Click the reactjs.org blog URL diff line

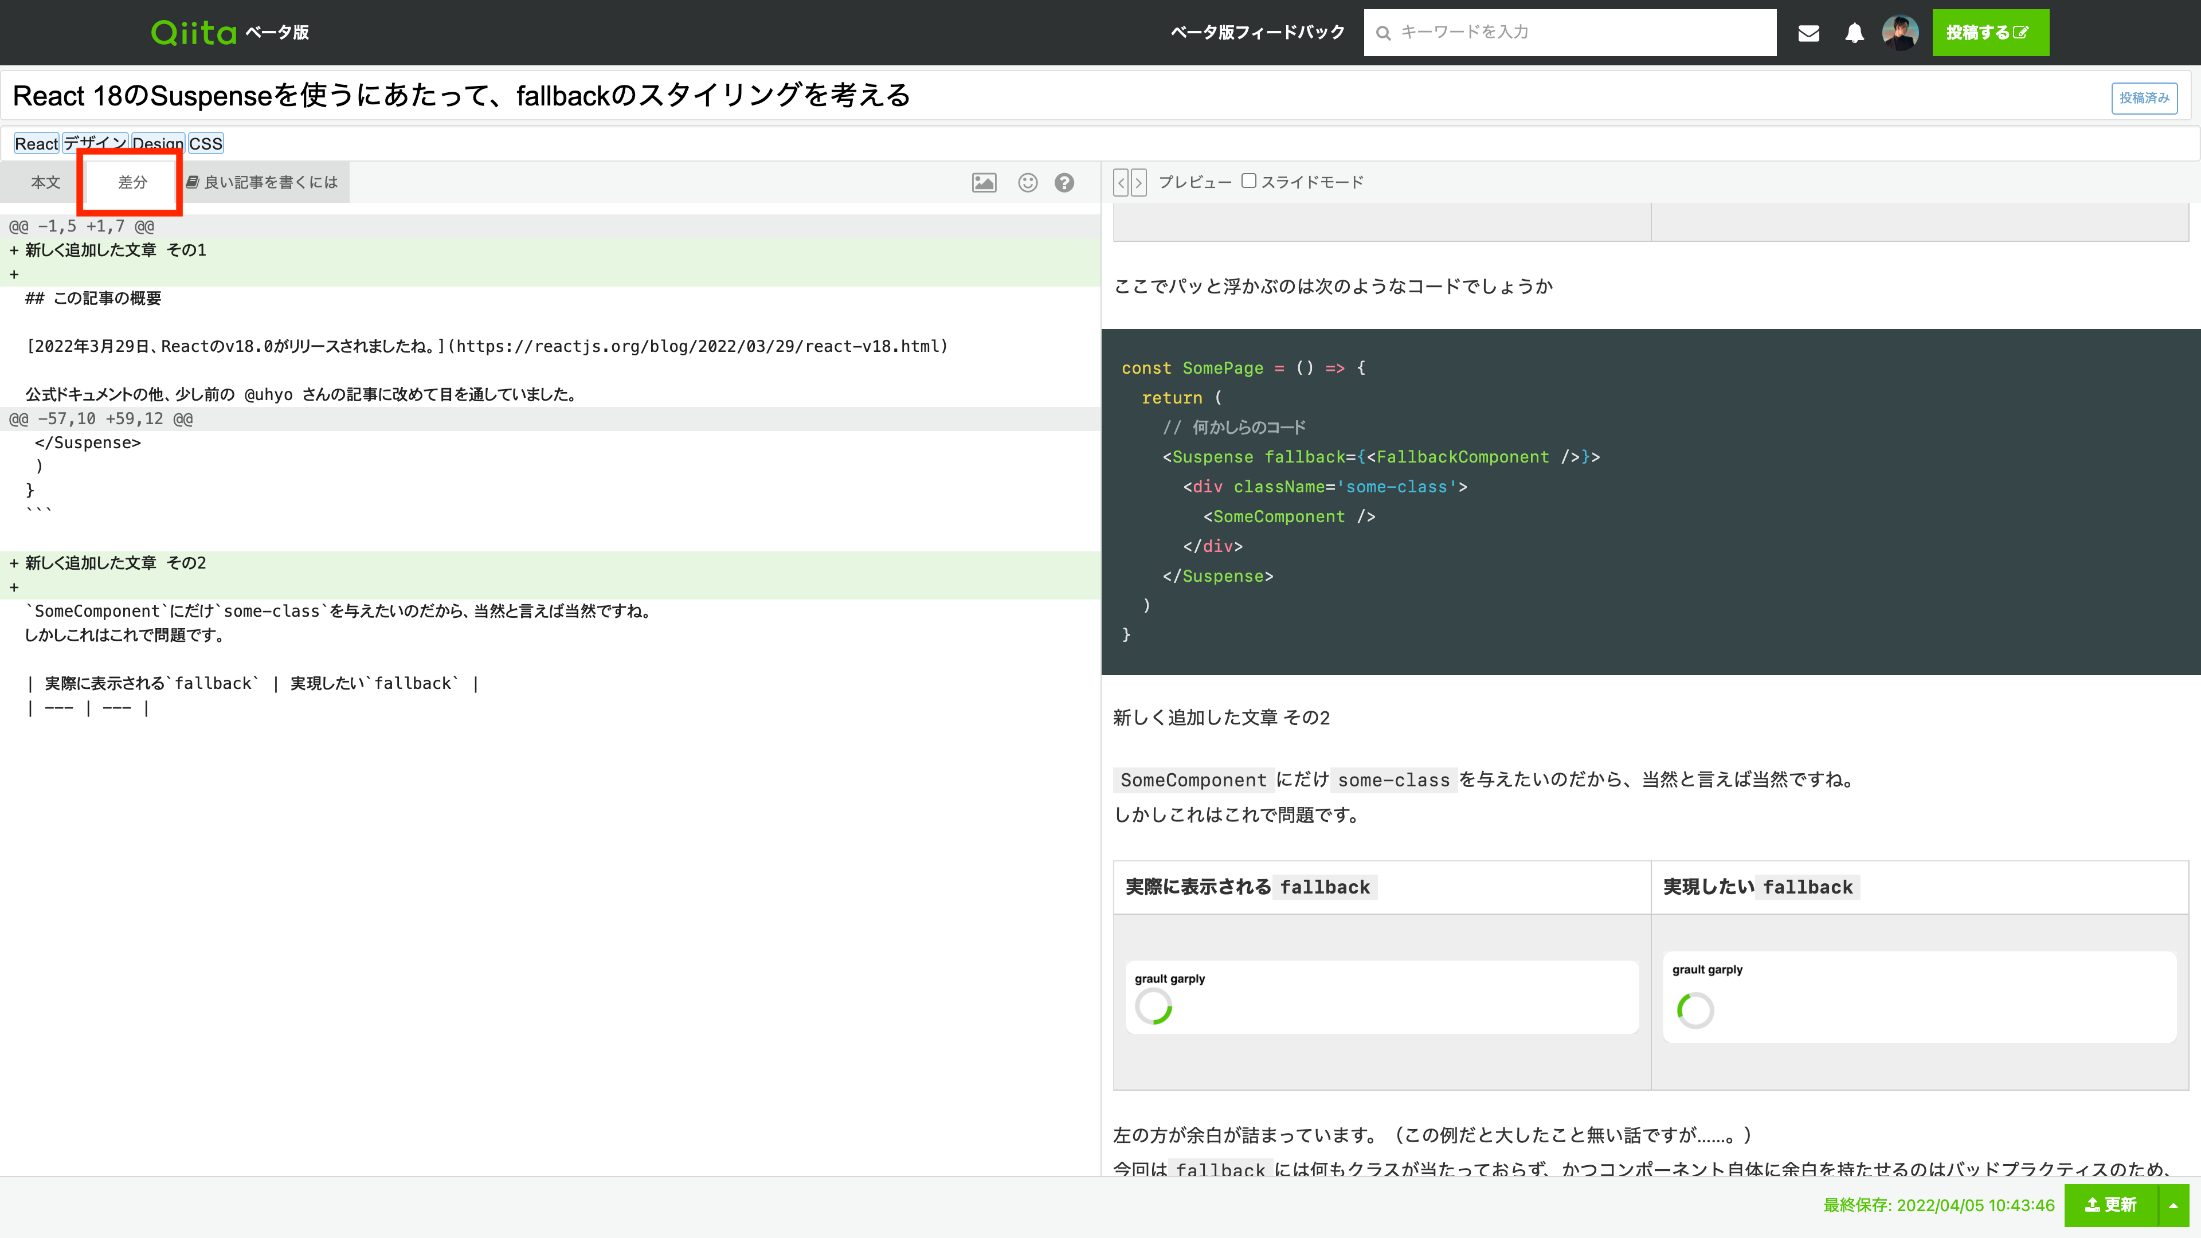click(x=550, y=346)
